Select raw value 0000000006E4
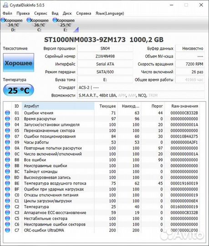Viewport: 209px width, 246px height. tap(184, 201)
